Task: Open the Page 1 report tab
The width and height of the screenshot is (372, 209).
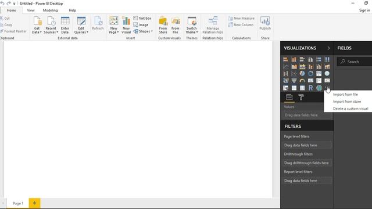Action: (18, 203)
